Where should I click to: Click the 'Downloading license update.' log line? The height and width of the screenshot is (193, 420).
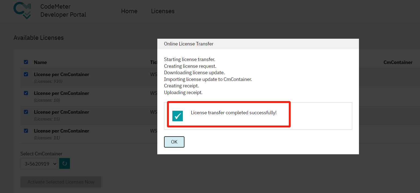coord(194,73)
